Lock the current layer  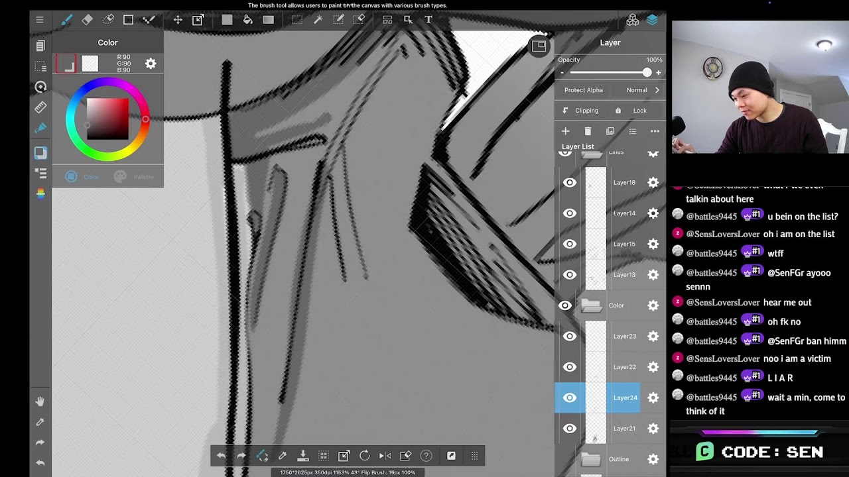click(x=633, y=111)
